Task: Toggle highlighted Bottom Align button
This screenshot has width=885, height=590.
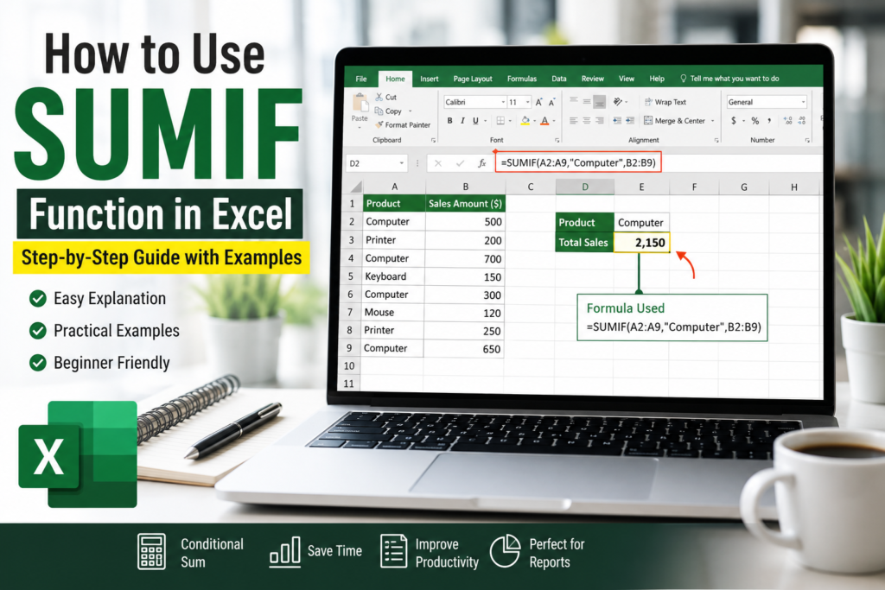Action: pyautogui.click(x=600, y=102)
